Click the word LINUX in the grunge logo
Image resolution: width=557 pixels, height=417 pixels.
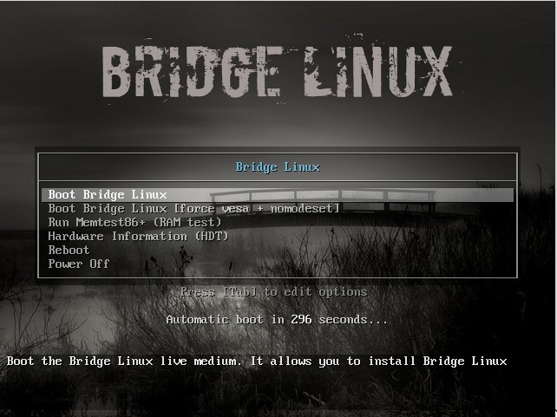(x=378, y=71)
